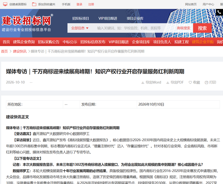
Task: Click the 发布日期 table cell
Action: coord(109,105)
